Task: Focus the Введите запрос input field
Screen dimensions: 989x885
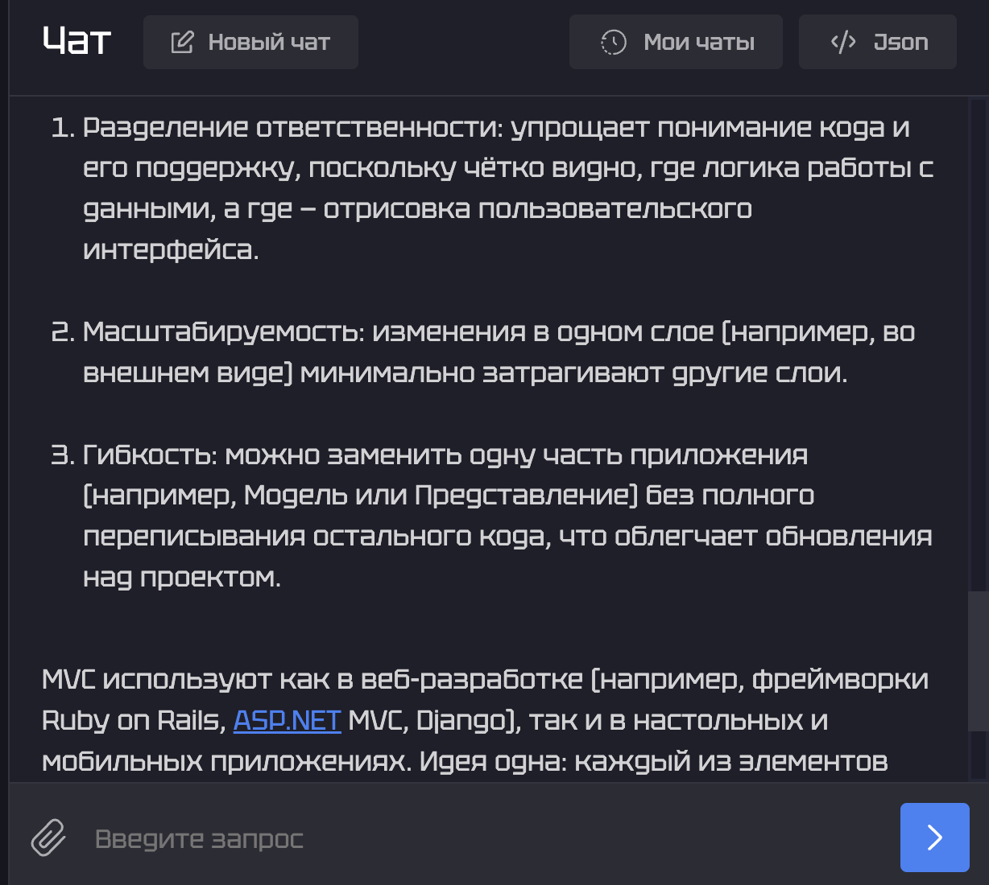Action: coord(483,838)
